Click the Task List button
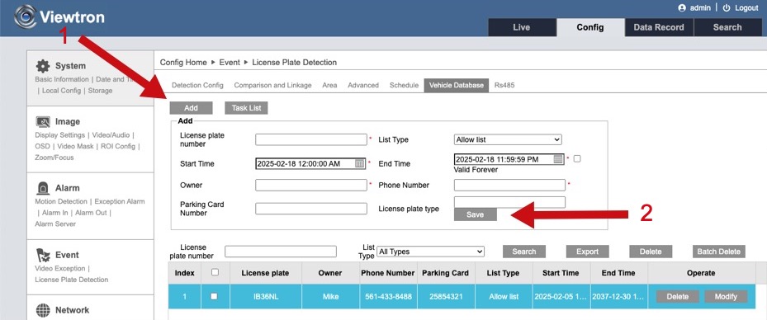 tap(247, 108)
